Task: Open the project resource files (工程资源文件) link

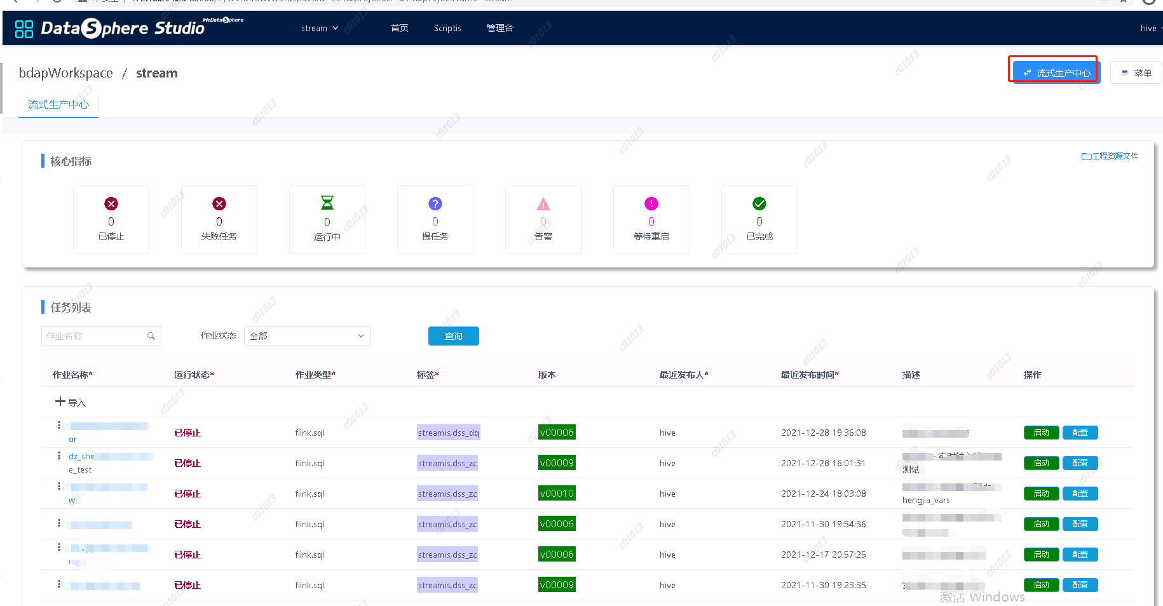Action: point(1110,156)
